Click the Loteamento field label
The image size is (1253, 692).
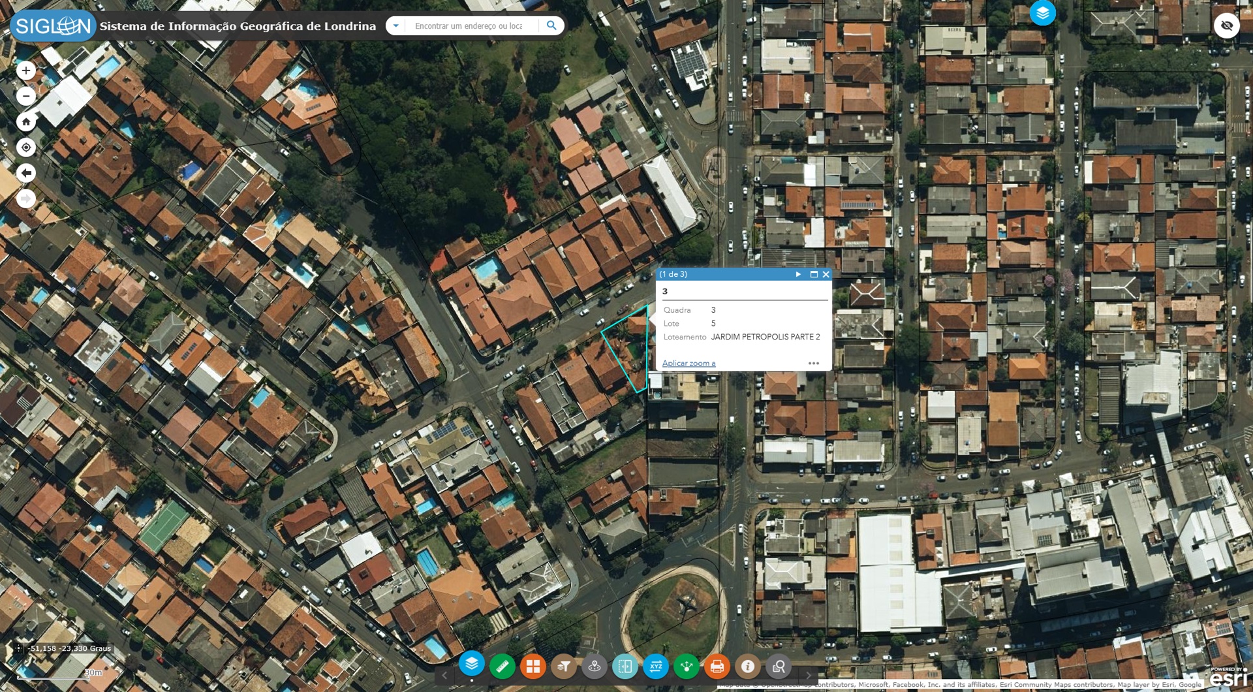click(x=685, y=337)
